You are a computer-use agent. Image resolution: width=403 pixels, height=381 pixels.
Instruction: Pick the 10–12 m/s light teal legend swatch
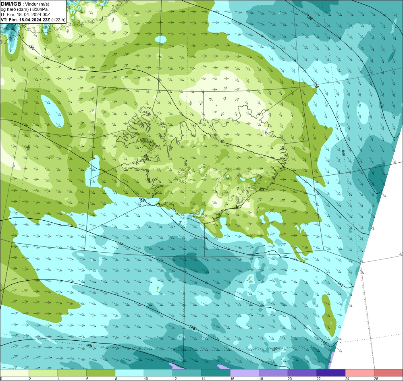point(158,373)
